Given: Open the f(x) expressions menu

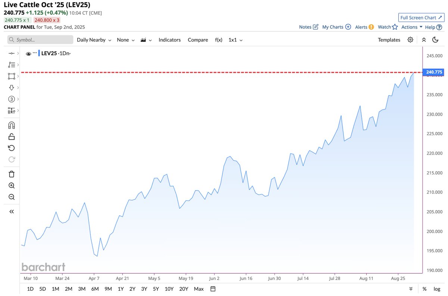Looking at the screenshot, I should point(219,40).
